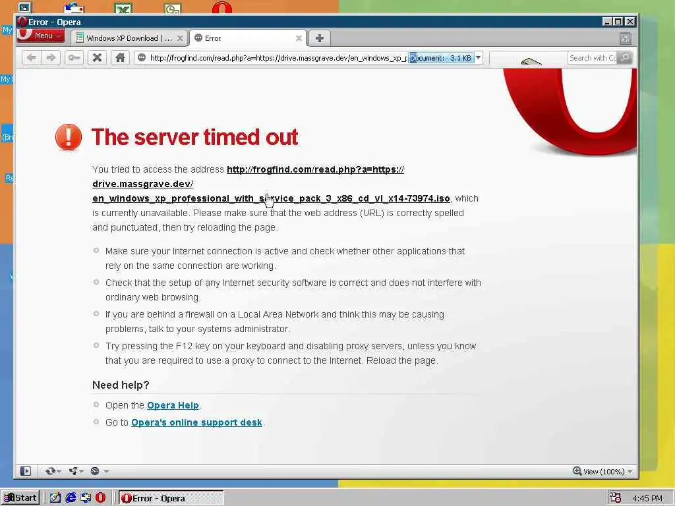Open the Opera Unite icon
The image size is (675, 506).
(x=73, y=471)
